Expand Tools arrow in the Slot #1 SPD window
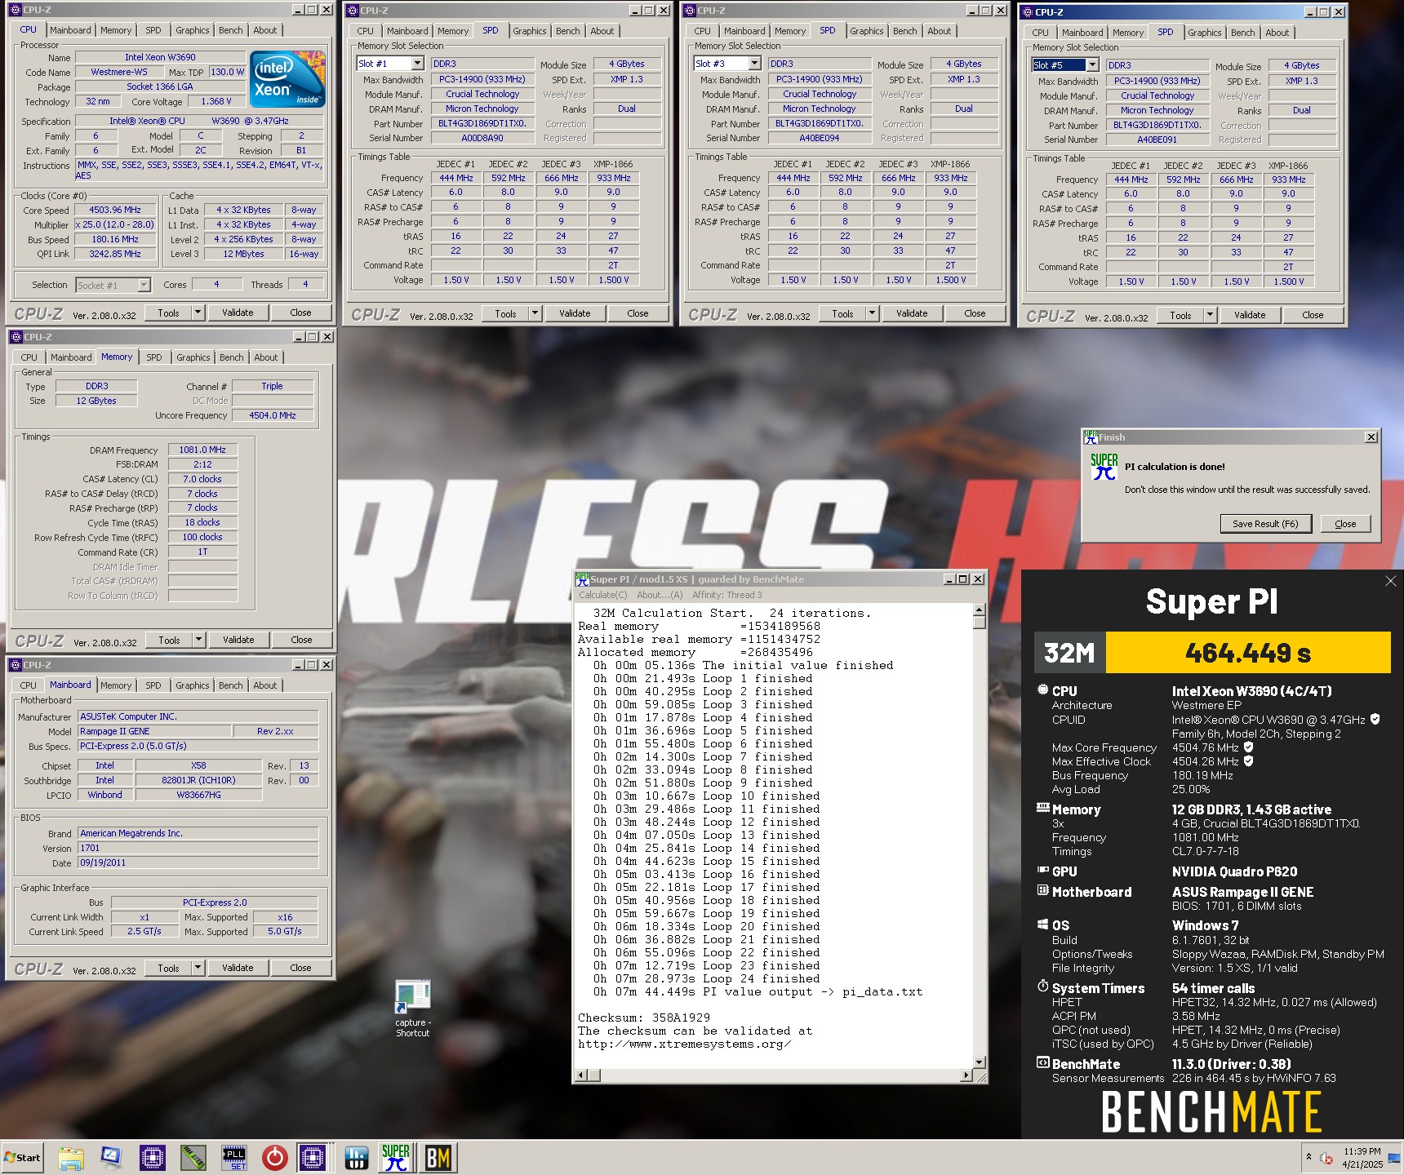Image resolution: width=1404 pixels, height=1175 pixels. [535, 313]
